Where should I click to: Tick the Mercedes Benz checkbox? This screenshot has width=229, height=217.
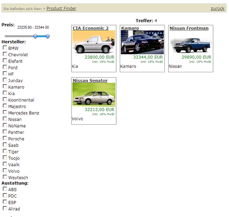(x=5, y=112)
